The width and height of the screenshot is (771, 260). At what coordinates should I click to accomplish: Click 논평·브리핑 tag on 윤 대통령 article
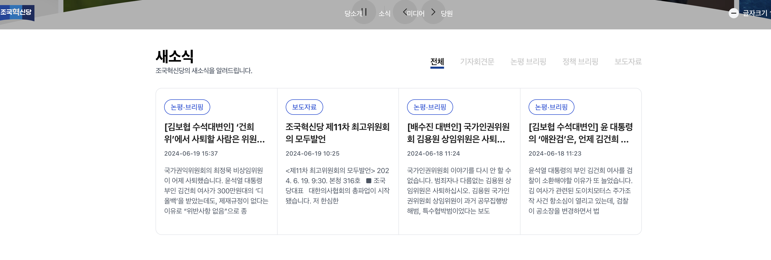[551, 107]
